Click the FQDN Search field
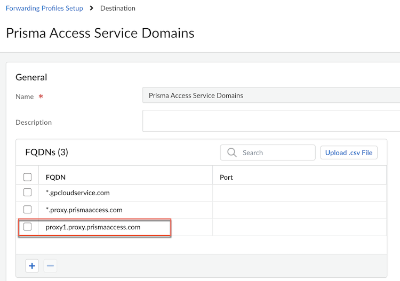The width and height of the screenshot is (400, 281). pos(275,152)
